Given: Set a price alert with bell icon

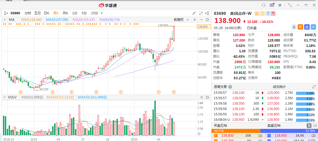Looking at the screenshot, I should (294, 27).
